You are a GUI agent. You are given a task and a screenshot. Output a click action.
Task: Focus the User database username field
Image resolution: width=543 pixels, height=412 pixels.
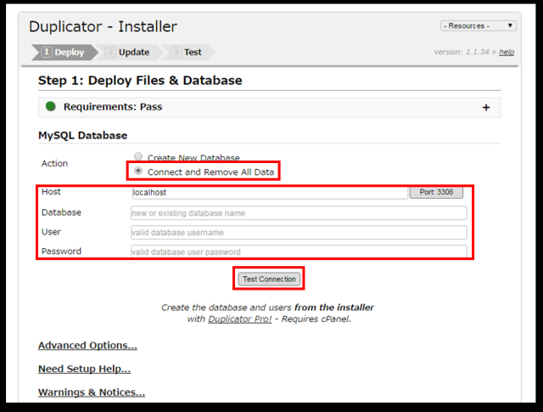pos(299,233)
